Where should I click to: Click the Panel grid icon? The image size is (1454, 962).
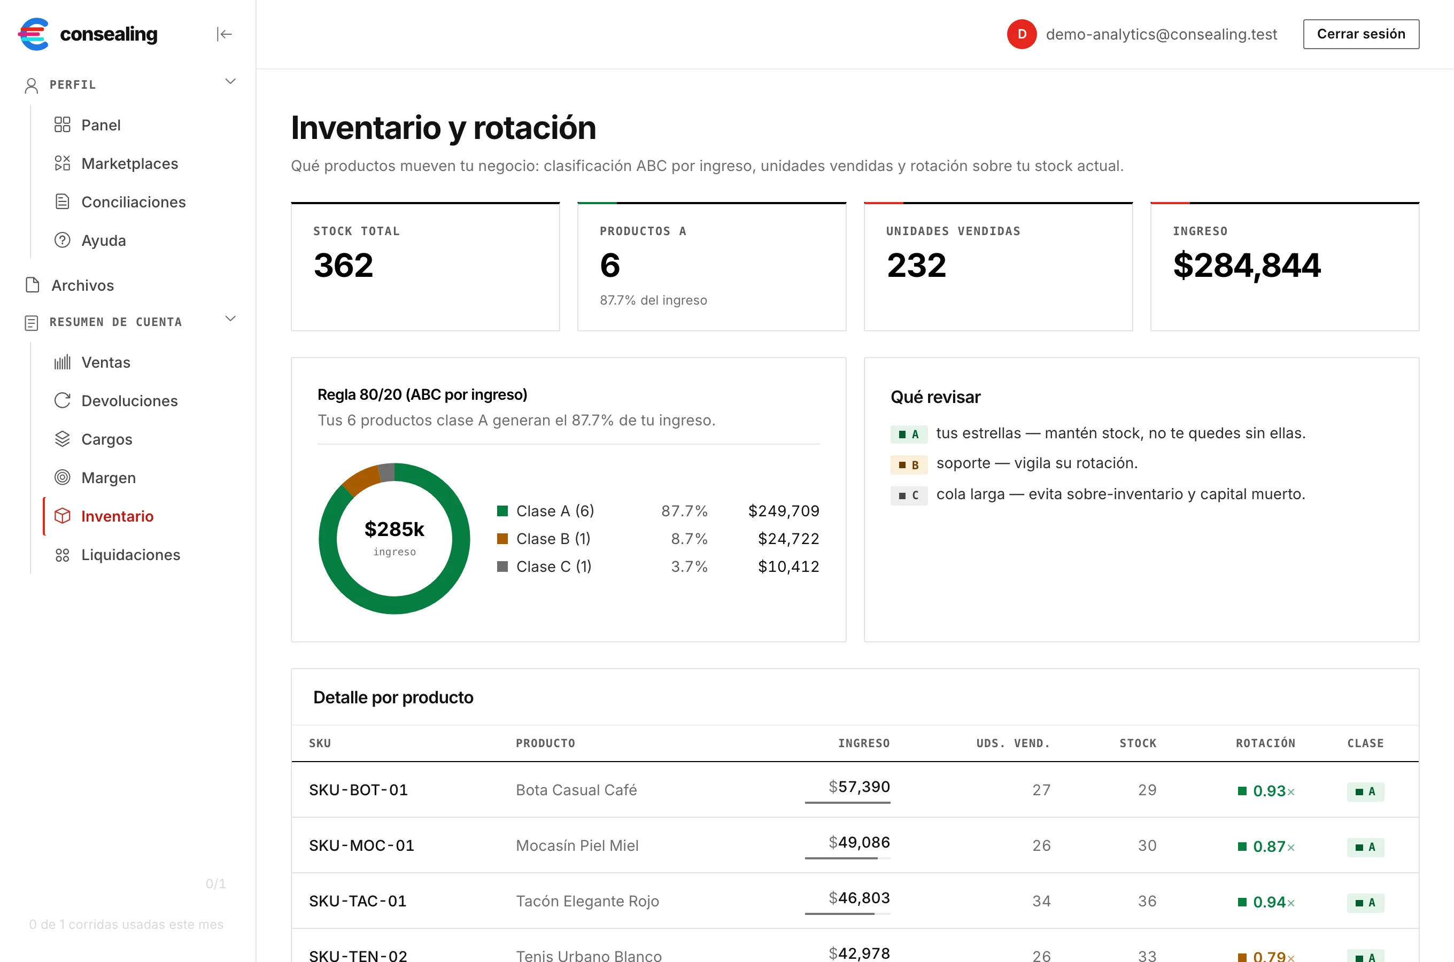coord(62,125)
